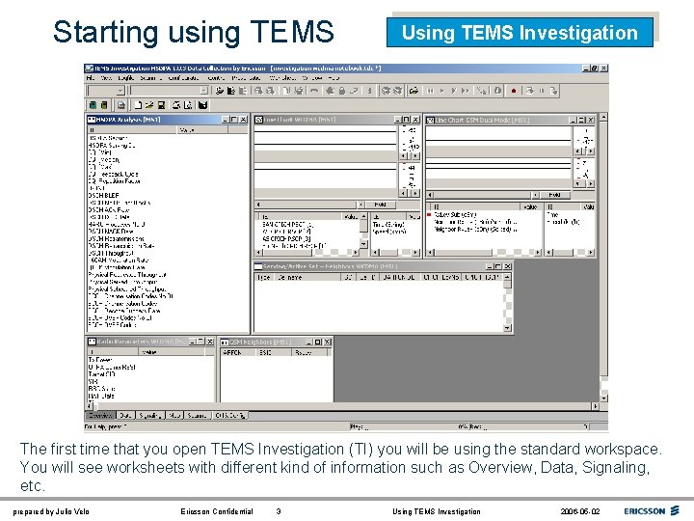Select the RAT State row in Radio Parameters
The width and height of the screenshot is (694, 521).
(101, 397)
